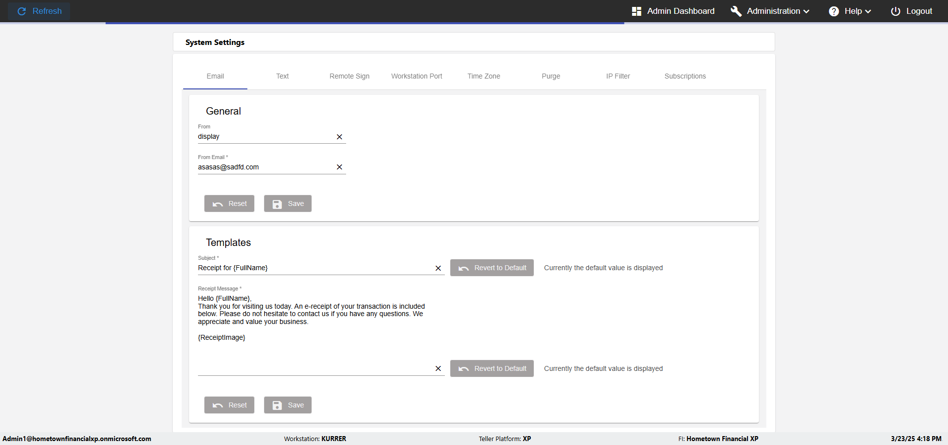Clear the From Email field with X icon
Image resolution: width=948 pixels, height=445 pixels.
tap(339, 167)
